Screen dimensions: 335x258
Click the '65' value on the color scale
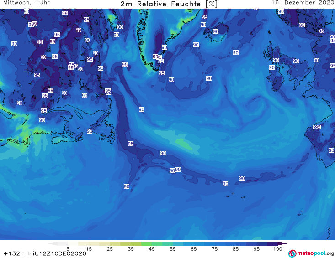[194, 249]
